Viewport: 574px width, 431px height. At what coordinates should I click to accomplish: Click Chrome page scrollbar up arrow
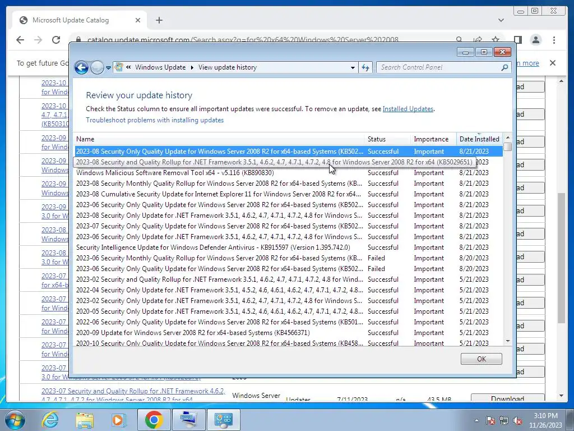561,81
